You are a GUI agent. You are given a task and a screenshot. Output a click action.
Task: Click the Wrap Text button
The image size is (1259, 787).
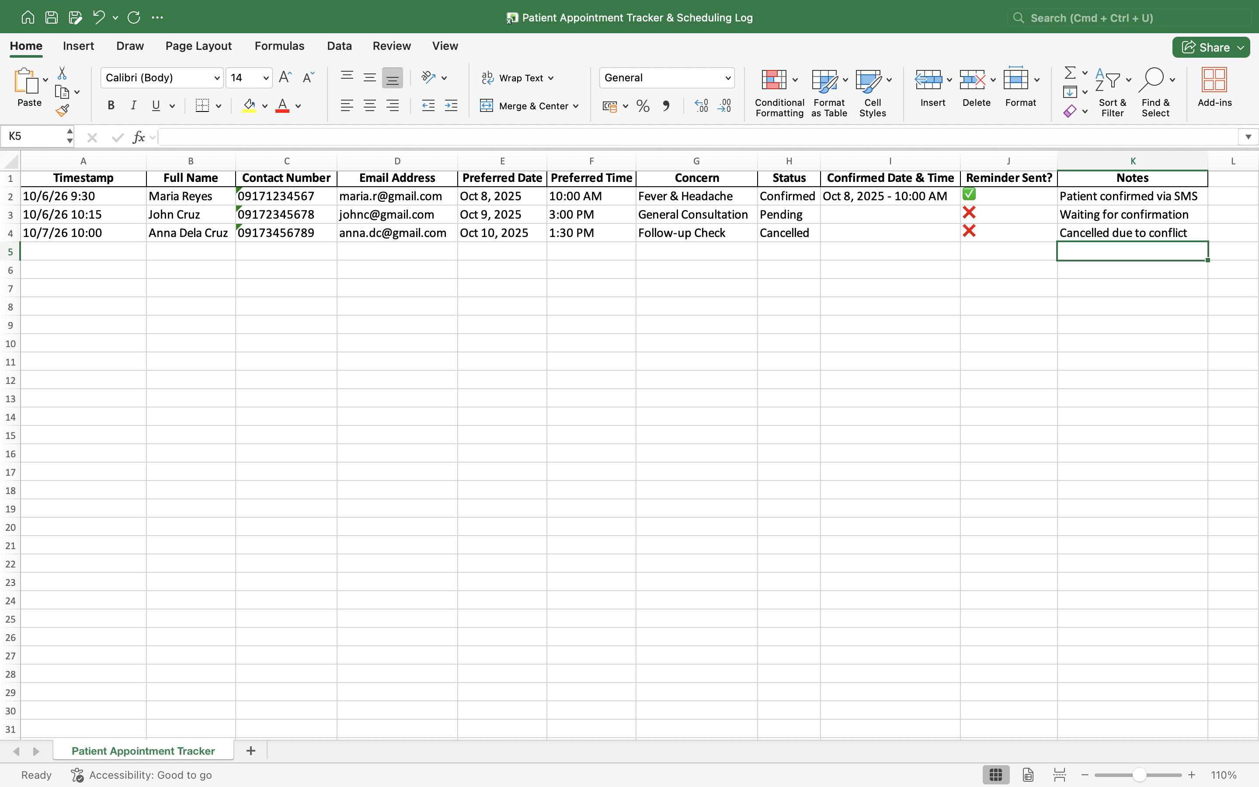coord(517,78)
